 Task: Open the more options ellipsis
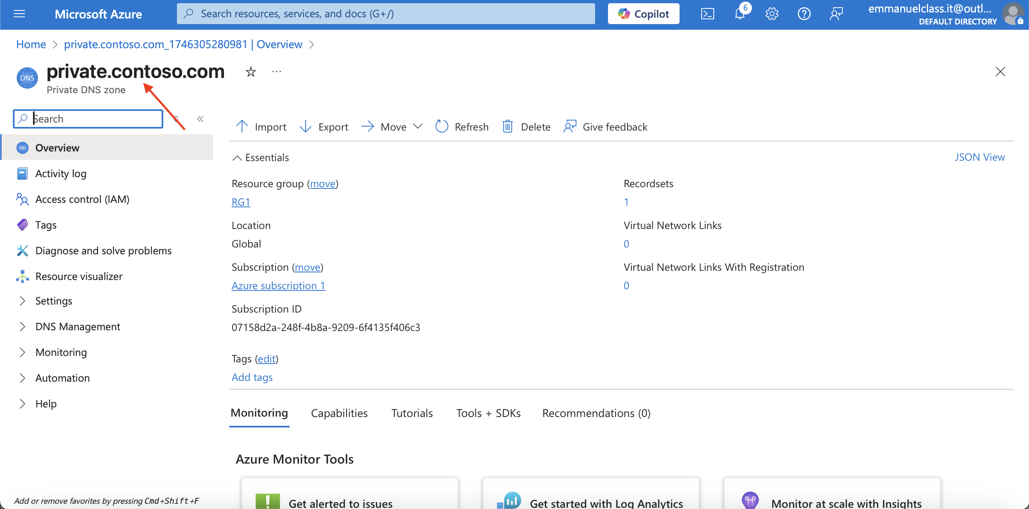pos(277,72)
